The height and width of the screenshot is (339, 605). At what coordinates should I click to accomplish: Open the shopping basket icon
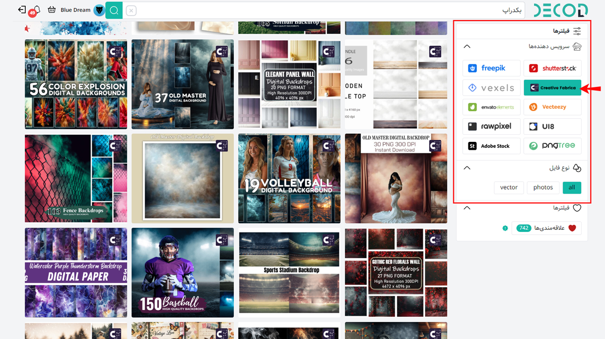point(51,10)
